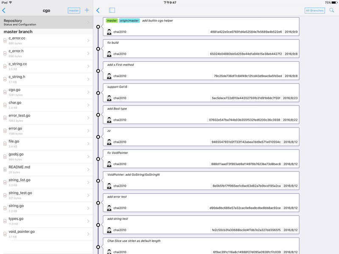Open the string_list.go file row
The width and height of the screenshot is (339, 254).
point(47,182)
